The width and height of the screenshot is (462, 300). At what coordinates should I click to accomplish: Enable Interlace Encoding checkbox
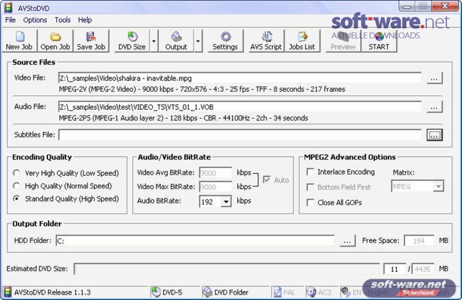click(x=310, y=172)
